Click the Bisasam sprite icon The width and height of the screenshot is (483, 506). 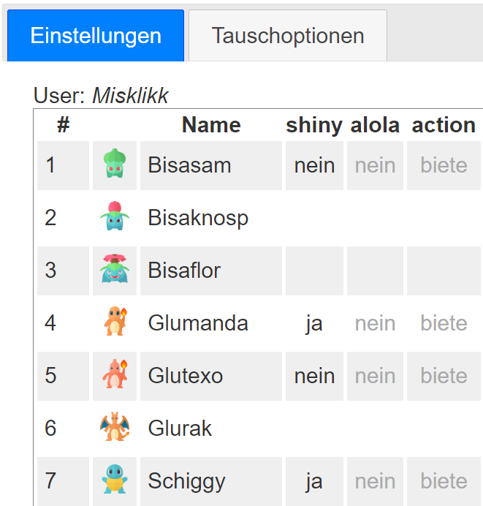click(x=115, y=165)
